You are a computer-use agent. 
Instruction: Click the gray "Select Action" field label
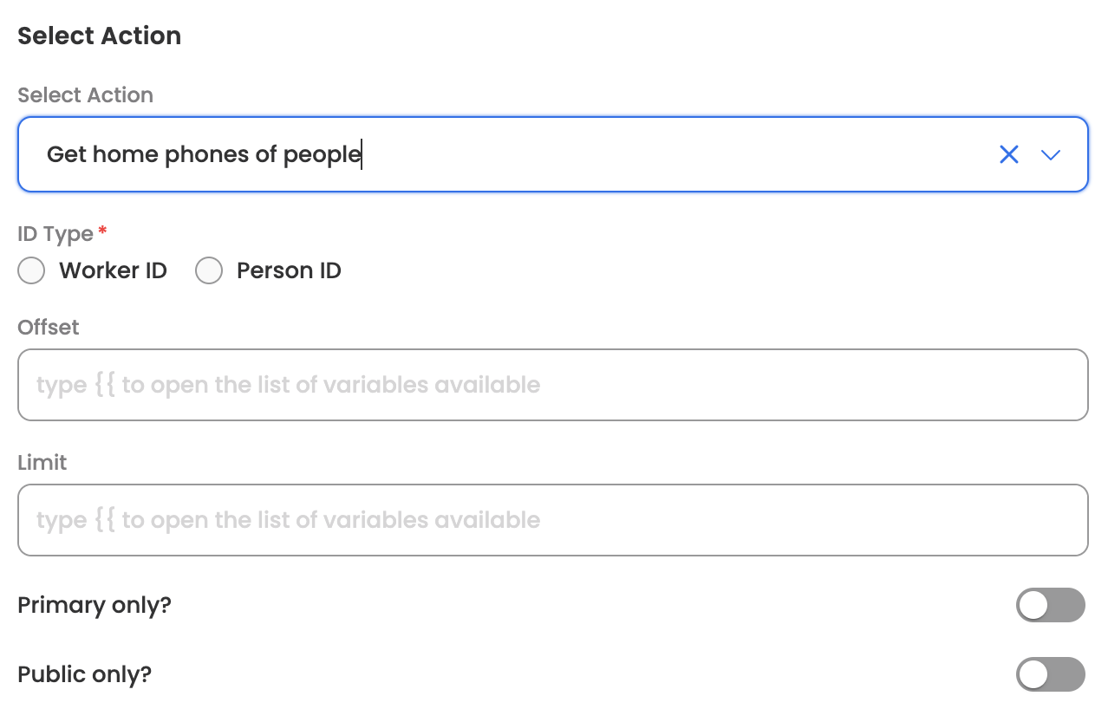(x=85, y=95)
